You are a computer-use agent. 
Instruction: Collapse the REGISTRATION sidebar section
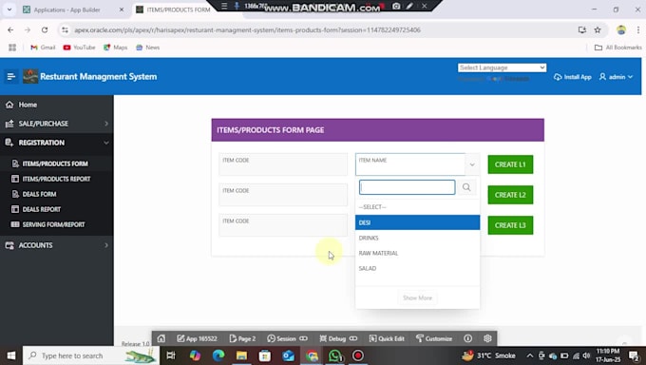[x=57, y=143]
